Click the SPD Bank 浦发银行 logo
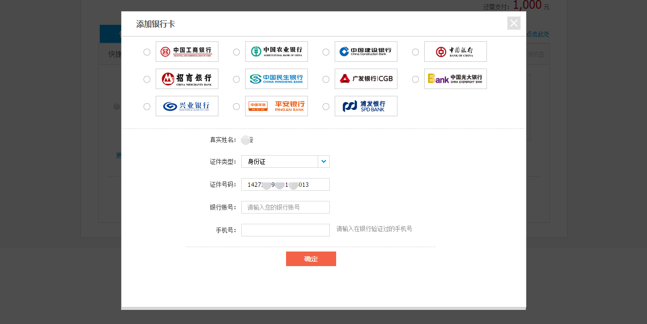This screenshot has height=324, width=647. click(366, 106)
